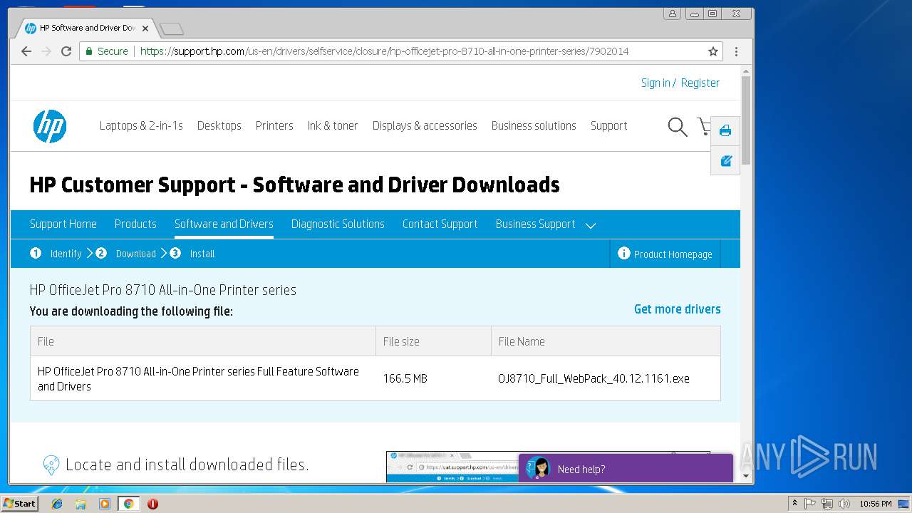912x513 pixels.
Task: Open Ink & toner menu
Action: [333, 126]
